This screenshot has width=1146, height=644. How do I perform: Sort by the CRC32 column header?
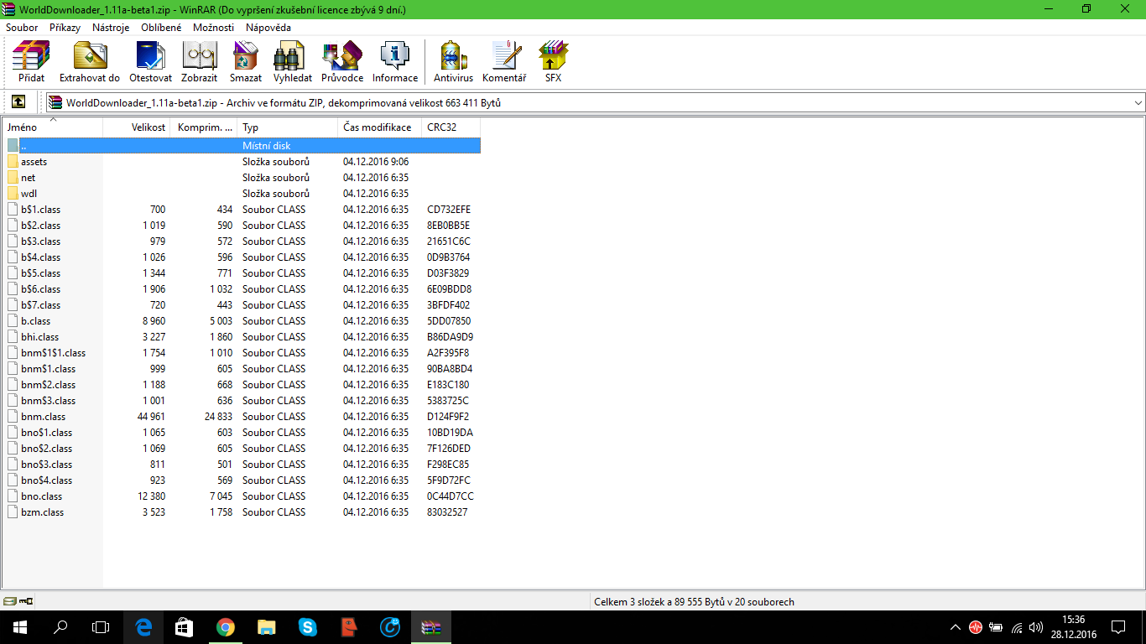[451, 127]
